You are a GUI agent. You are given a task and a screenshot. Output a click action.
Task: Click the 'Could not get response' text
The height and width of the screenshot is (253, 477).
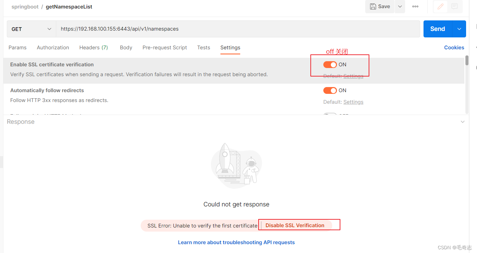(x=236, y=204)
